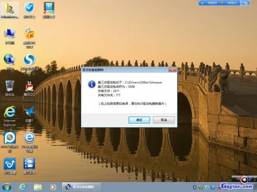Cancel using the 取消 button
The width and height of the screenshot is (257, 192).
(163, 120)
